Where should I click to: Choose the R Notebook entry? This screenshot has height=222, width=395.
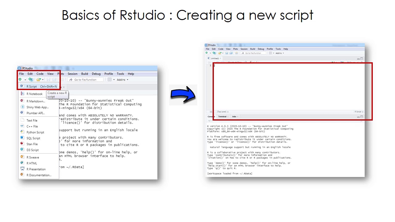pos(34,94)
